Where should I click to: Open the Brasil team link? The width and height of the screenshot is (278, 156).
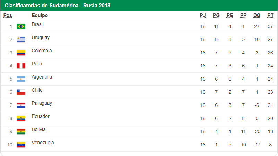click(37, 25)
